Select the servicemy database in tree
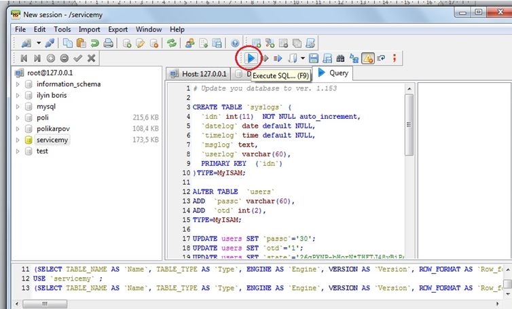 tap(52, 140)
